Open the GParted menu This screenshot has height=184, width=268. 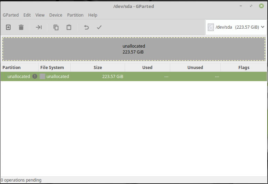coord(11,15)
